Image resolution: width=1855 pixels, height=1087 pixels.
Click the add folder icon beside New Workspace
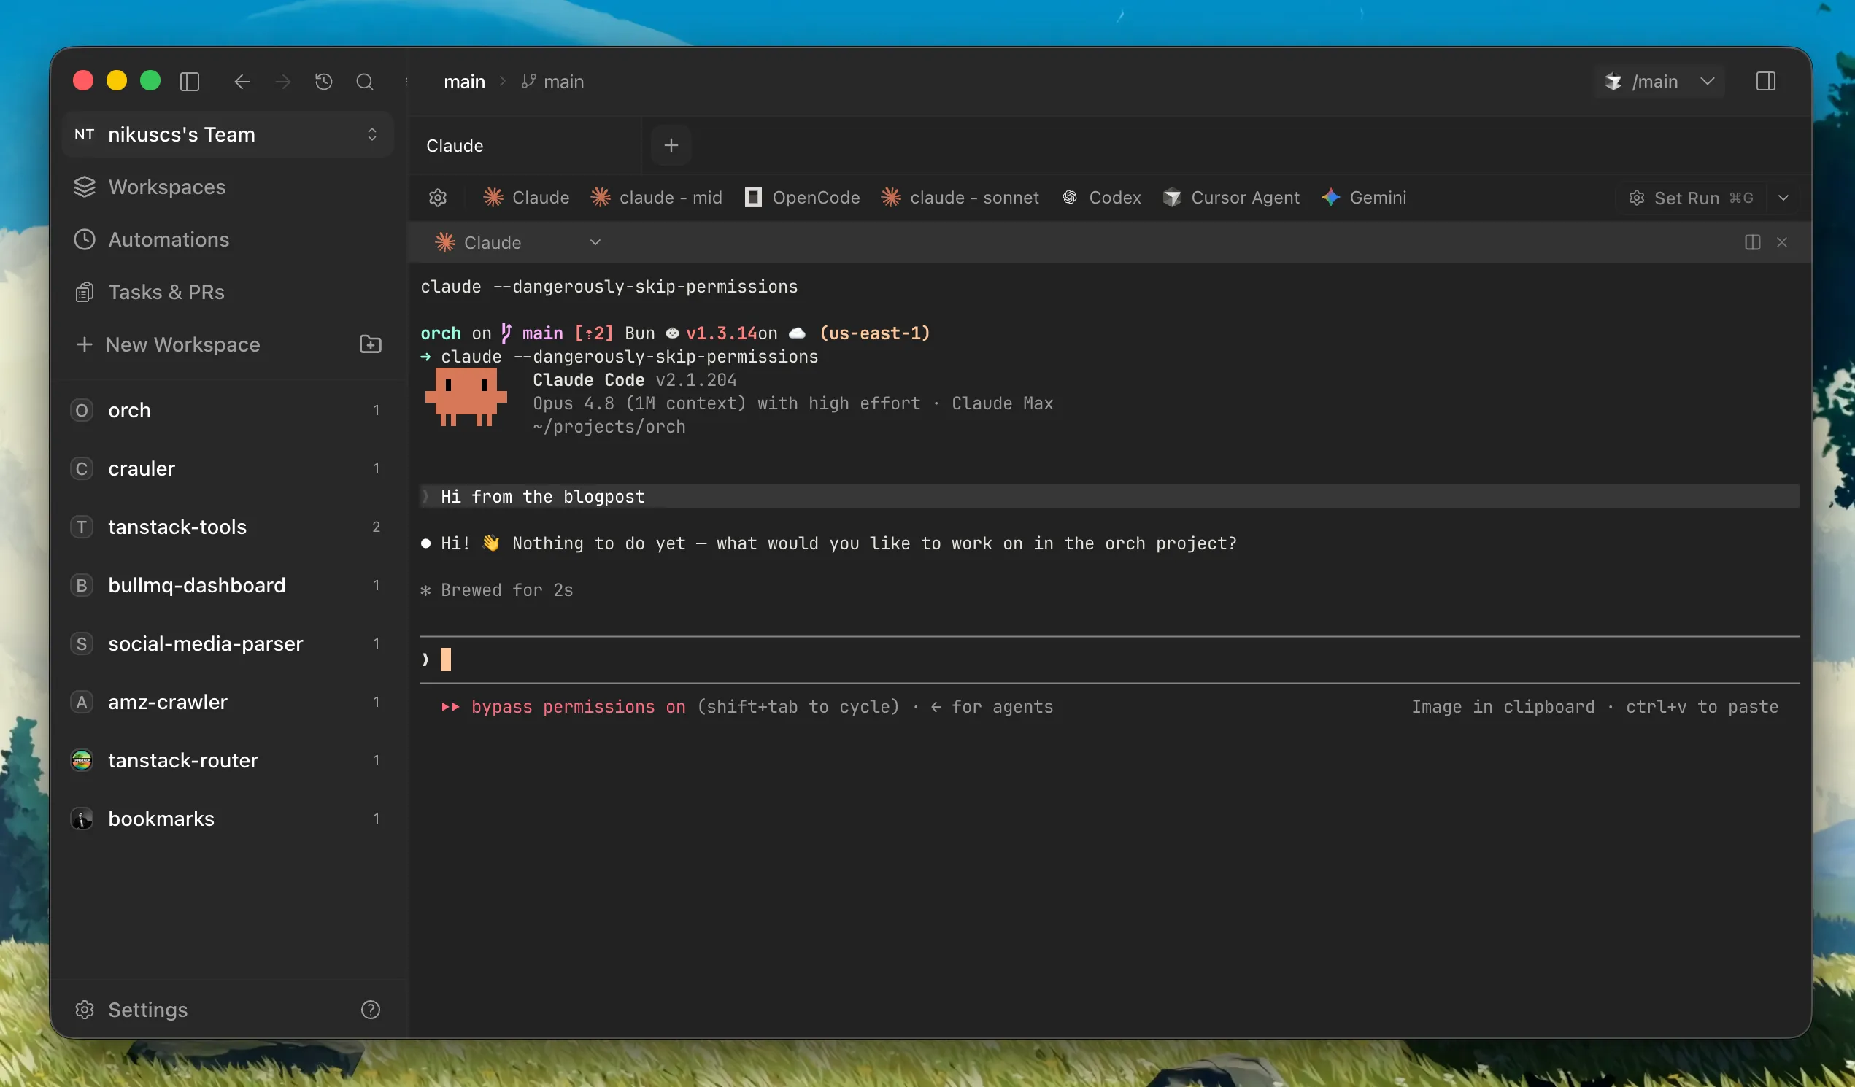click(x=370, y=344)
